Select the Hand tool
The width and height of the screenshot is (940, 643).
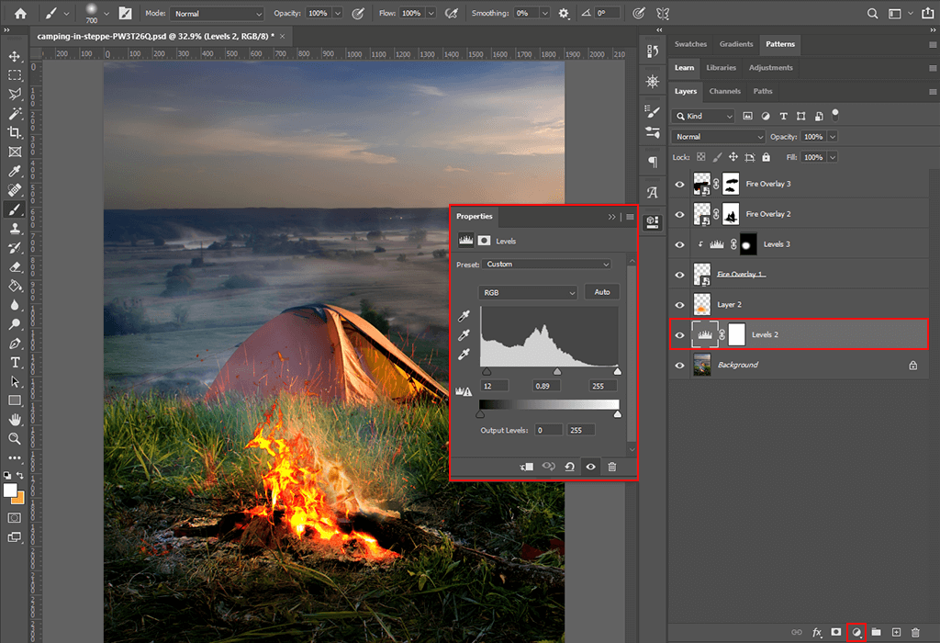coord(15,419)
